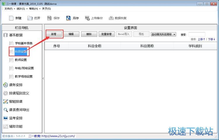This screenshot has height=140, width=219.
Task: Select 教师设置 in the navigation
Action: click(21, 60)
